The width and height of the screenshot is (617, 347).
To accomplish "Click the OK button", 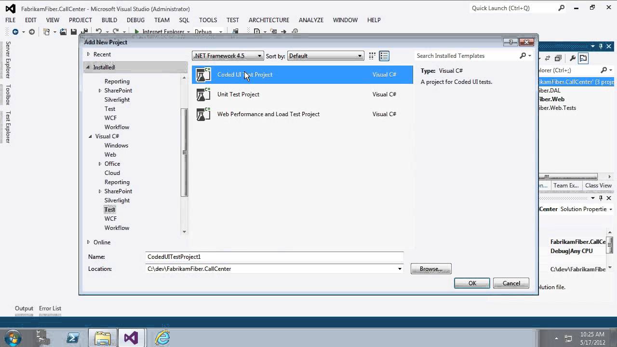I will 472,283.
